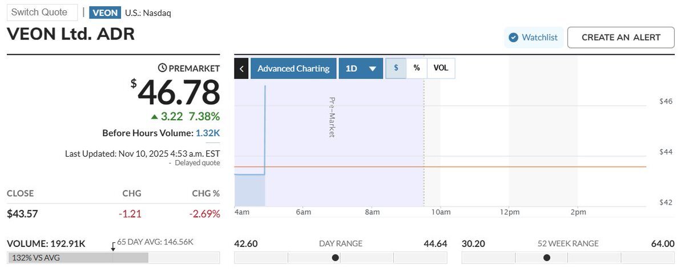The width and height of the screenshot is (685, 273).
Task: Click the Before Hours Volume 1.32K link
Action: [208, 133]
